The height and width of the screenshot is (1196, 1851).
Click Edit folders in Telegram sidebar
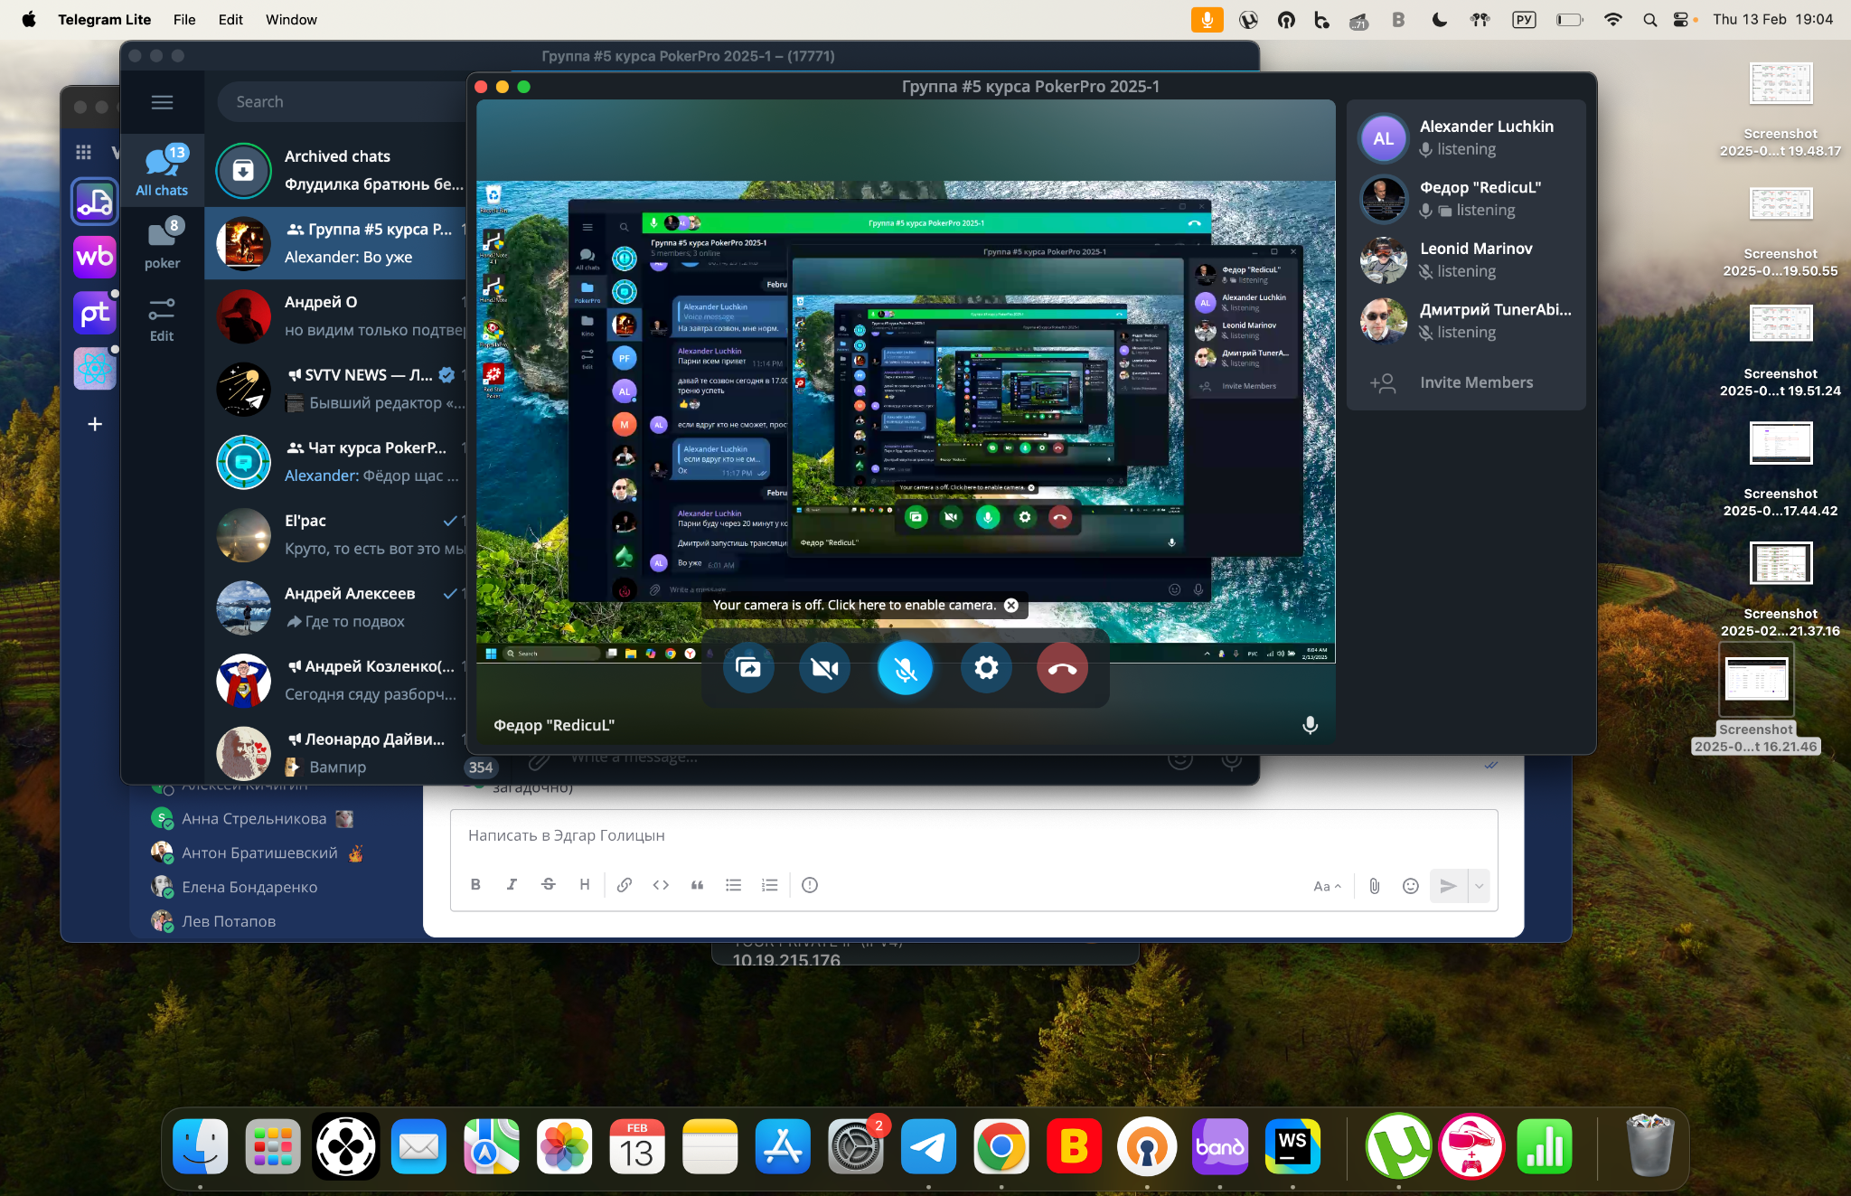(163, 319)
